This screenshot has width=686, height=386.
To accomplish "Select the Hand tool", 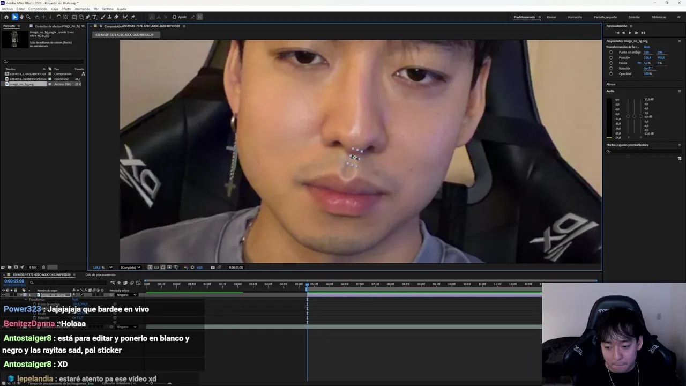I will point(21,17).
